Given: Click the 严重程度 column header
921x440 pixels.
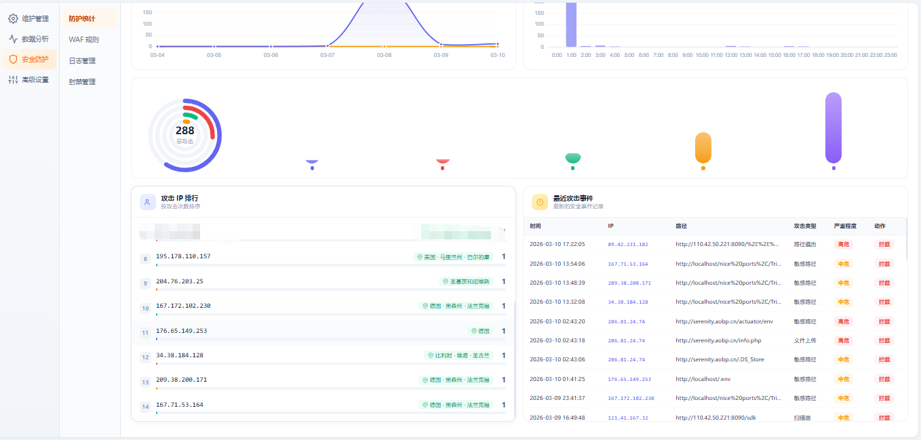Looking at the screenshot, I should click(845, 226).
